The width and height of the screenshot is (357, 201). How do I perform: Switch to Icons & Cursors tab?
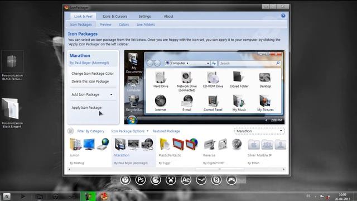coord(114,16)
